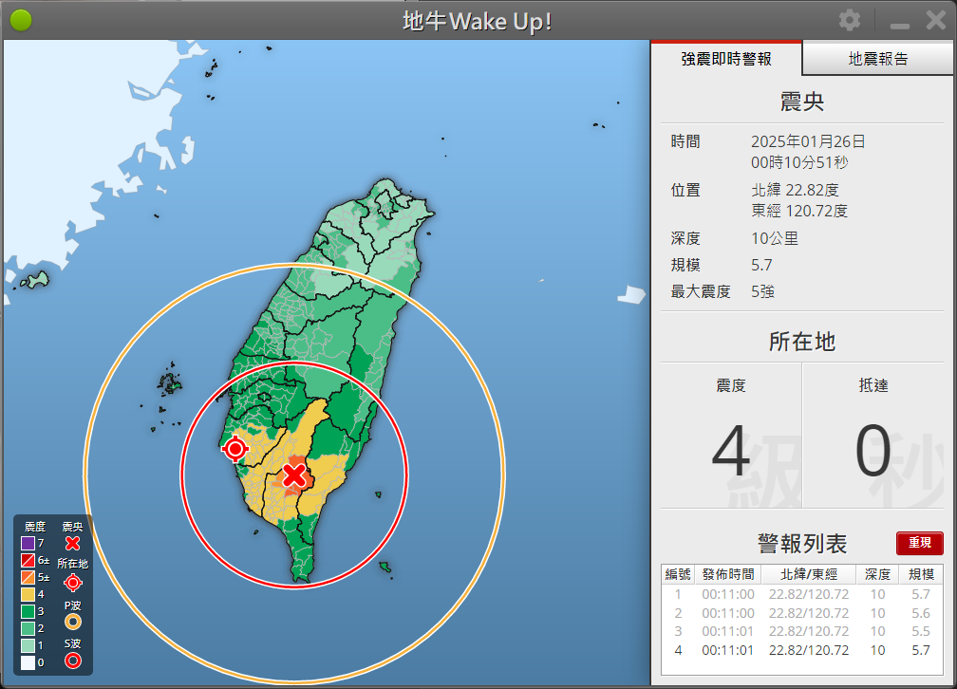Click the large local intensity number 4
Image resolution: width=957 pixels, height=689 pixels.
[731, 452]
